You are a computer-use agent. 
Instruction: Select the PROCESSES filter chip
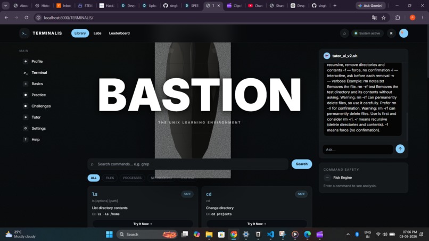pyautogui.click(x=132, y=178)
